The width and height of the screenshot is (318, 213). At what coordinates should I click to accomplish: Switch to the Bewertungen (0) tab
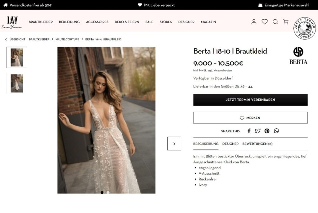257,144
